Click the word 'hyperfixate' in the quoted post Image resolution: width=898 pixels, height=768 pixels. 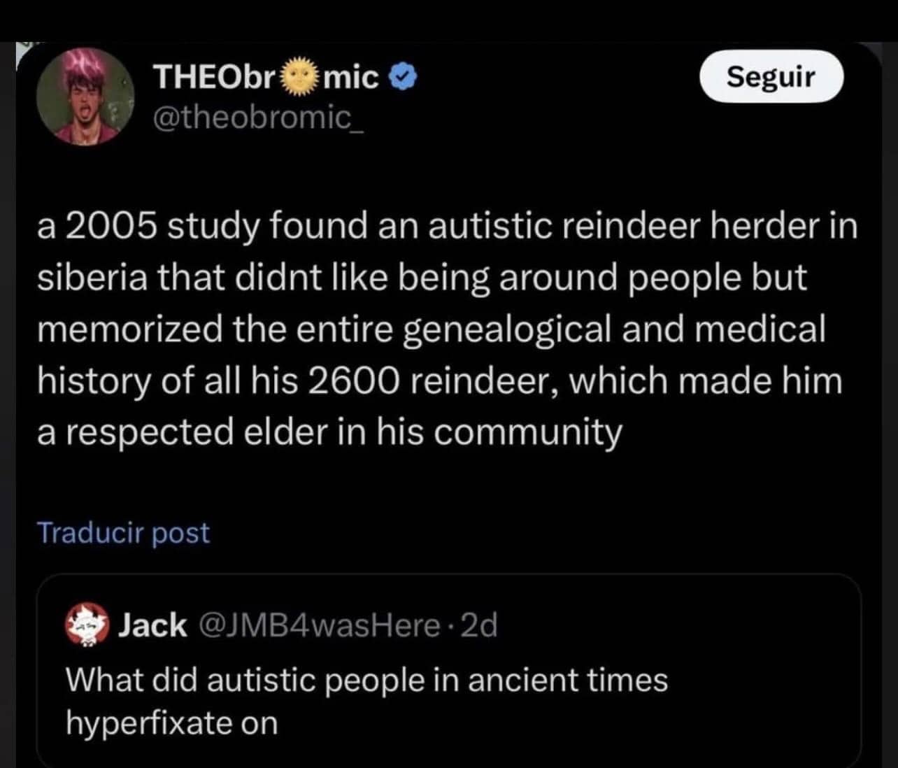pyautogui.click(x=149, y=723)
